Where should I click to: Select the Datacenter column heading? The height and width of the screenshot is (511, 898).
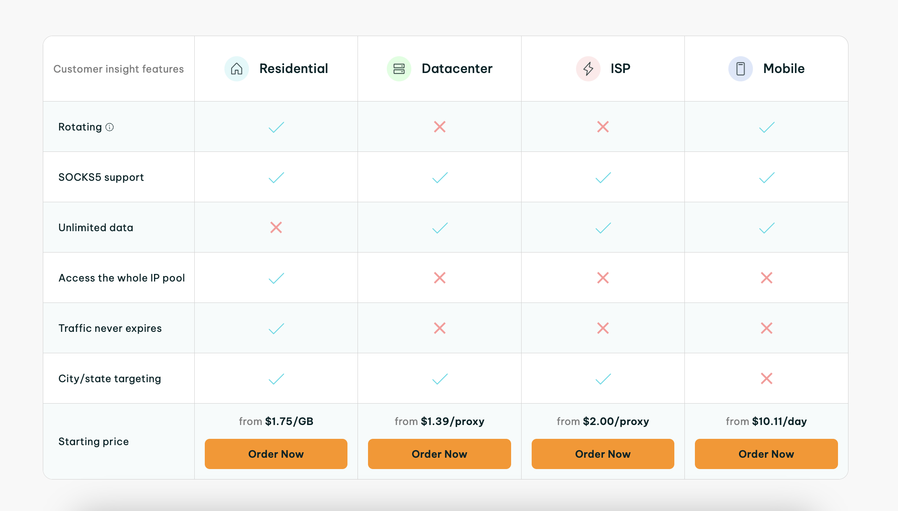coord(457,69)
